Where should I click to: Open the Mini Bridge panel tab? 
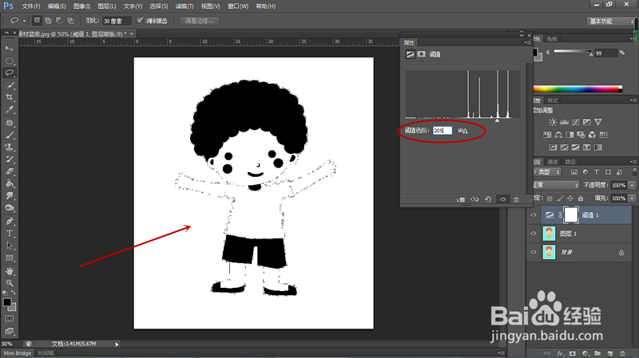(x=18, y=353)
